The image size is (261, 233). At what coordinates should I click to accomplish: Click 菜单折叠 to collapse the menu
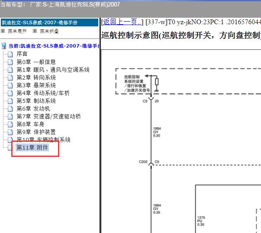click(49, 31)
